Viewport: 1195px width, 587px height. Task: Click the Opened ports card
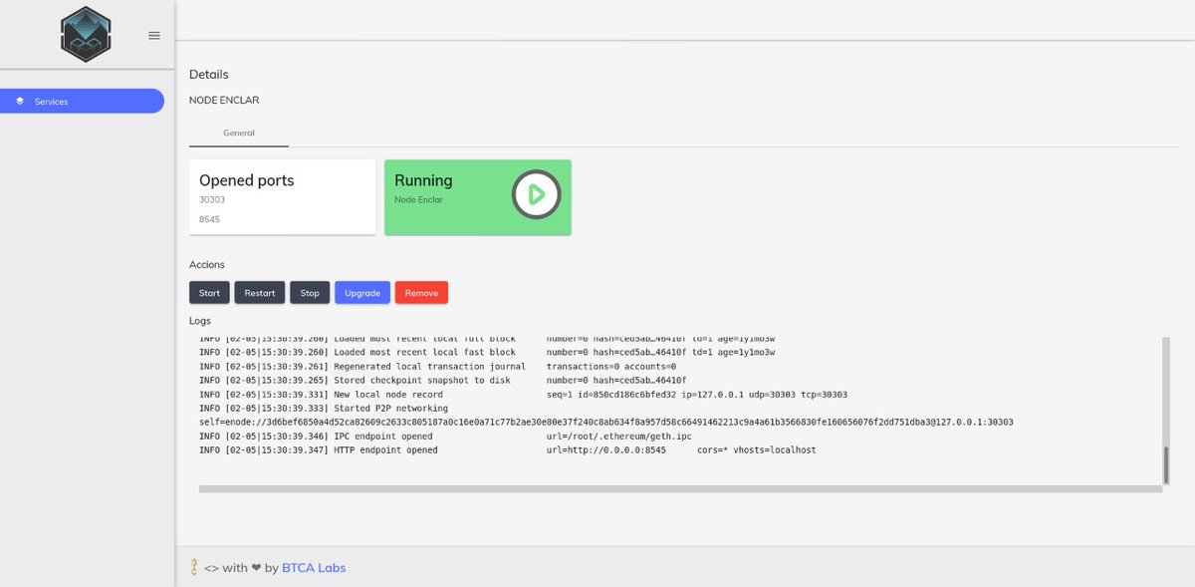tap(283, 197)
